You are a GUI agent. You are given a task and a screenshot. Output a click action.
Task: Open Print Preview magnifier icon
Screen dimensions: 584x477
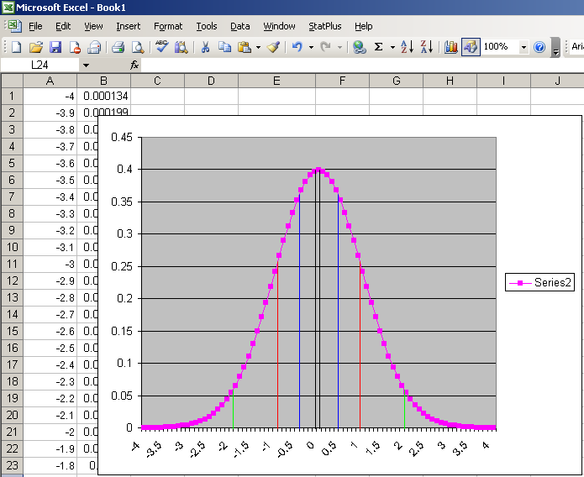[138, 47]
